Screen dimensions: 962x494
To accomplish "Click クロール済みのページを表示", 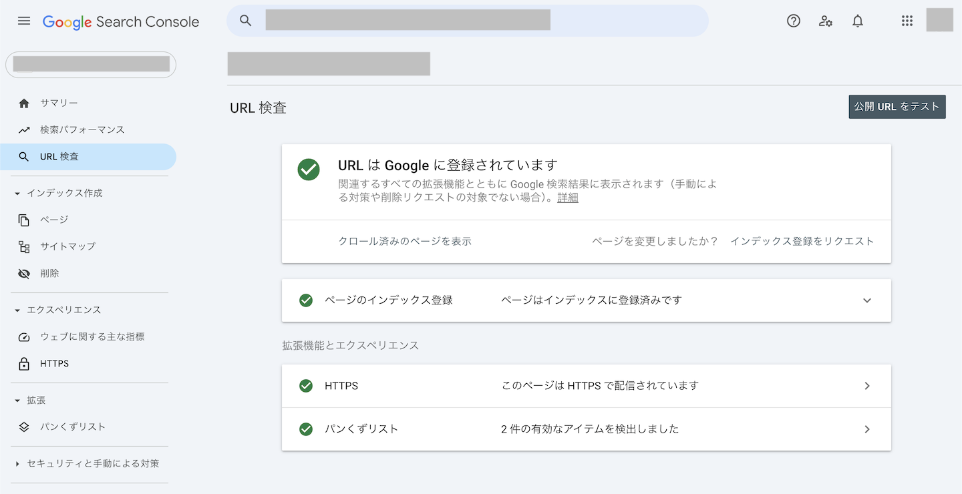I will click(405, 242).
